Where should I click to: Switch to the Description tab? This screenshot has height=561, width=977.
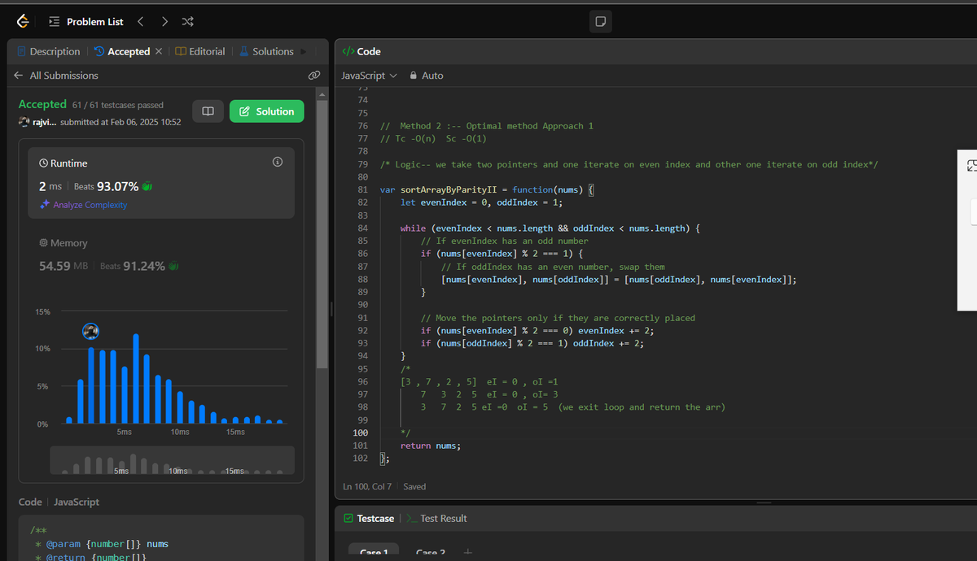tap(48, 51)
